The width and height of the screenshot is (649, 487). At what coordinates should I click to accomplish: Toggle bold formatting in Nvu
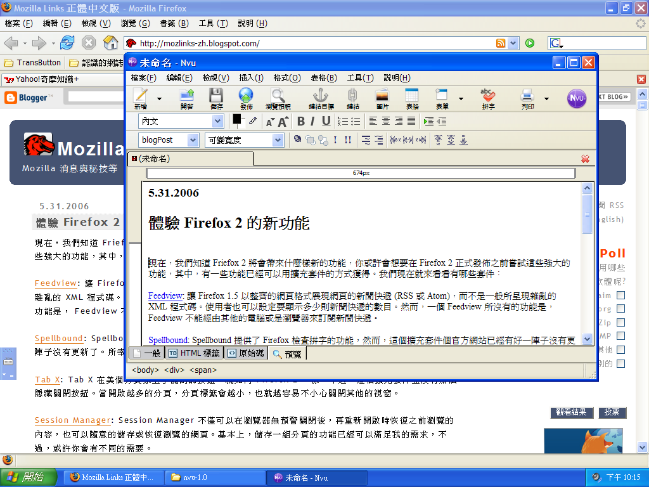click(x=301, y=121)
